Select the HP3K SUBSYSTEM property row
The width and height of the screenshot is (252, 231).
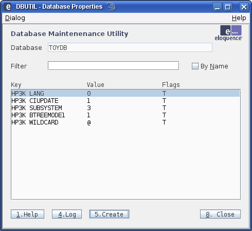point(125,108)
